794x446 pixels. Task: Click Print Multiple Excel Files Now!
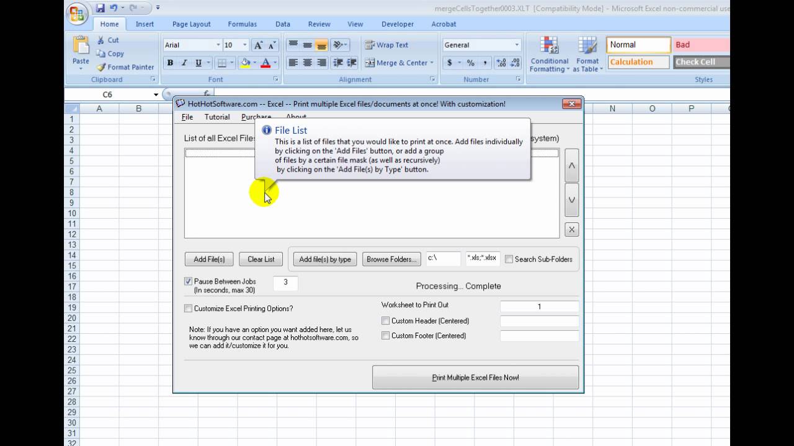(475, 377)
